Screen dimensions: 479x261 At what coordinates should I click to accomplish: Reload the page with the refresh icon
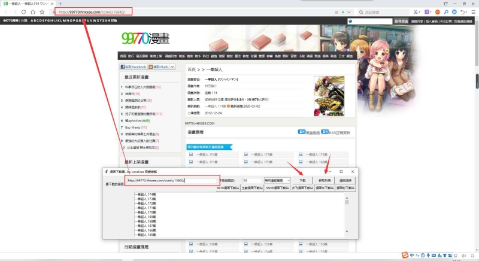click(23, 12)
